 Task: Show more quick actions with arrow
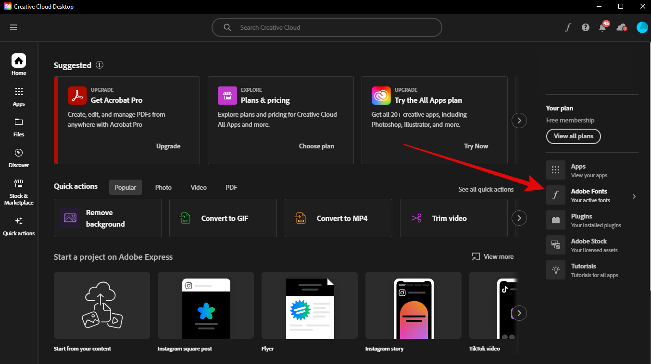(x=519, y=218)
